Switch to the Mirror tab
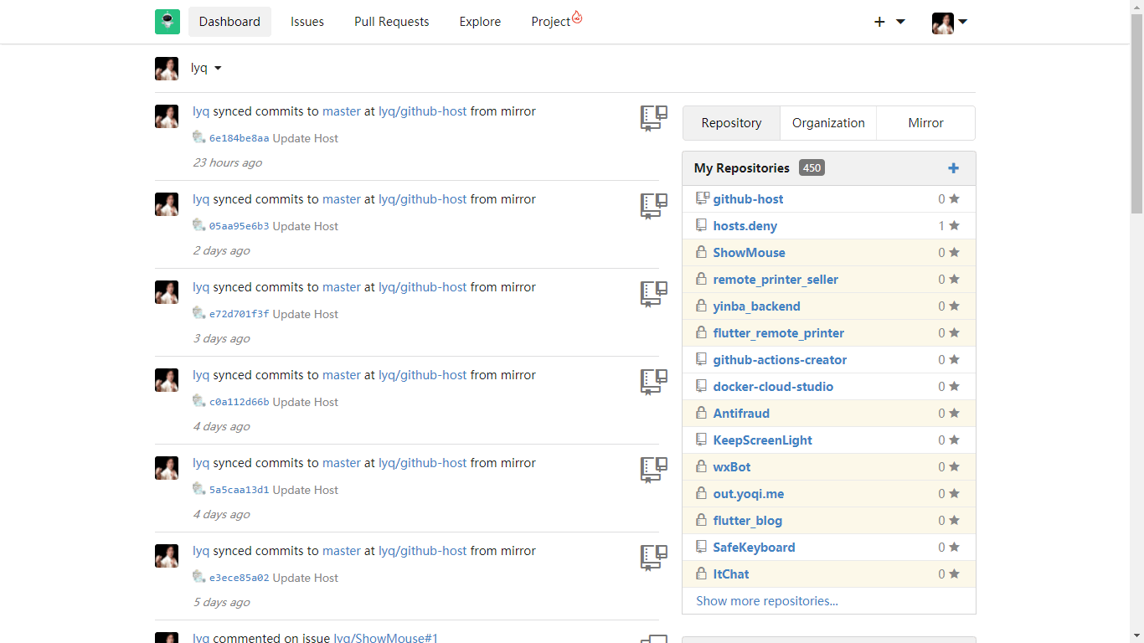1144x643 pixels. click(925, 123)
